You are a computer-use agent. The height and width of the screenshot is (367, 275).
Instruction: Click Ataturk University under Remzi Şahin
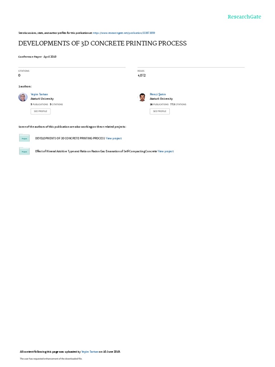[161, 99]
